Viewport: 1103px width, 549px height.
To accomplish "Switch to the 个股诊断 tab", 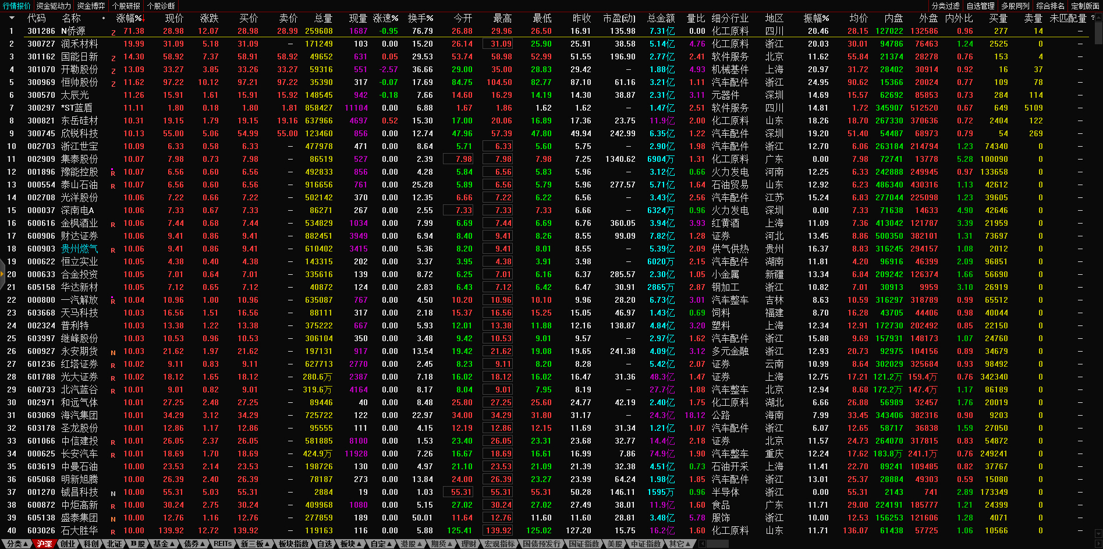I will click(x=161, y=6).
